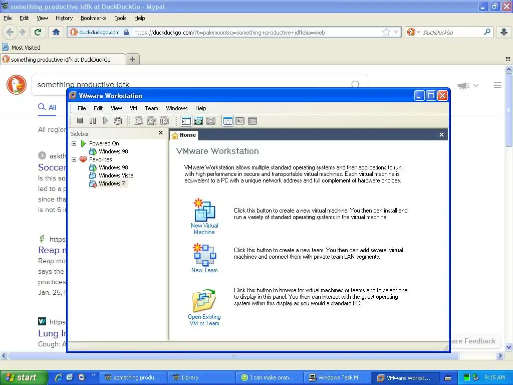Image resolution: width=513 pixels, height=385 pixels.
Task: Click the Manage Snapshots wrench-clock icon
Action: point(164,121)
